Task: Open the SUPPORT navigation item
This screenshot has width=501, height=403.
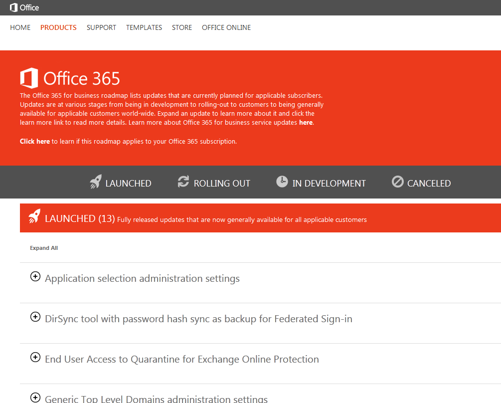Action: click(101, 27)
